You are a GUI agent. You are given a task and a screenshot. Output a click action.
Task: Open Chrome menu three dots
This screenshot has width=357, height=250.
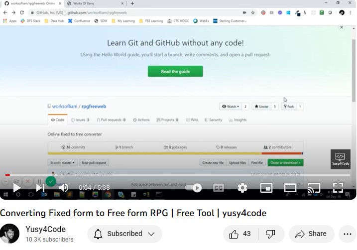351,13
